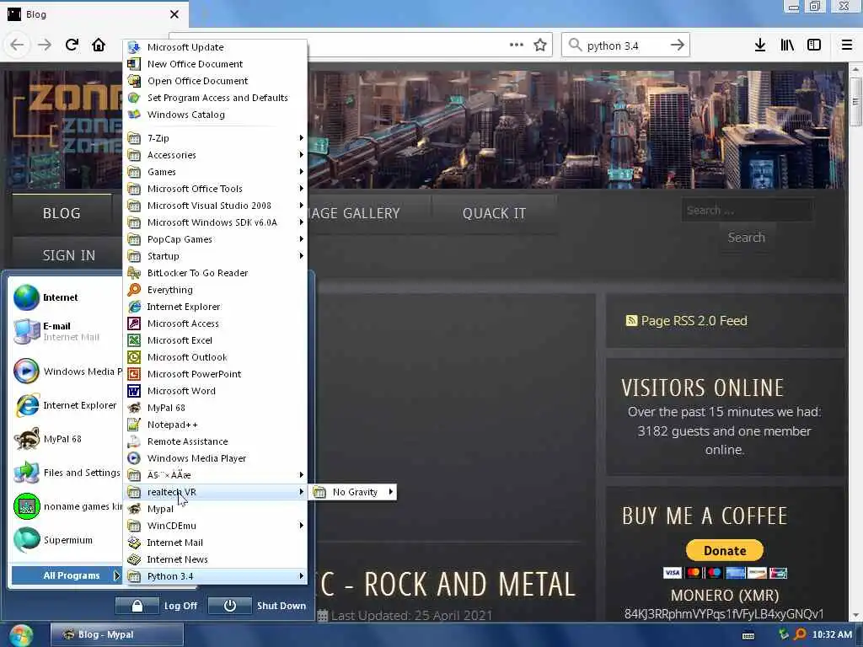
Task: Toggle the sidebar view icon
Action: click(814, 45)
